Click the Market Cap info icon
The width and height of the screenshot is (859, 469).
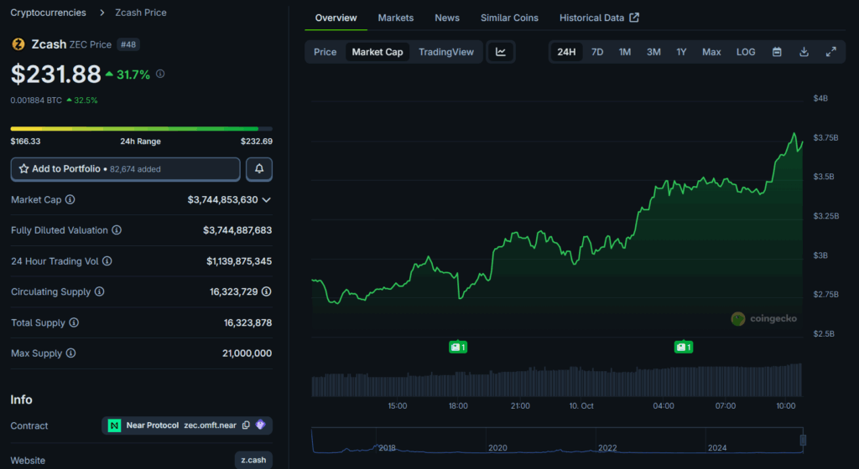click(x=70, y=200)
